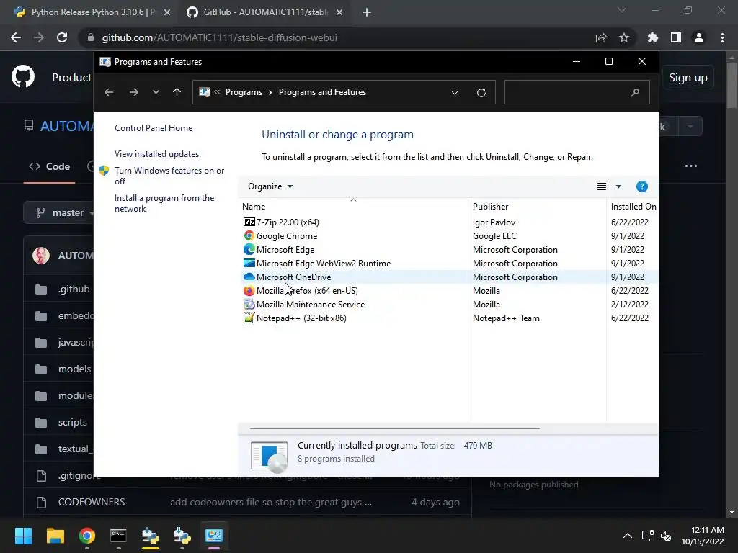Open terminal window from taskbar
This screenshot has height=553, width=738.
click(x=118, y=536)
